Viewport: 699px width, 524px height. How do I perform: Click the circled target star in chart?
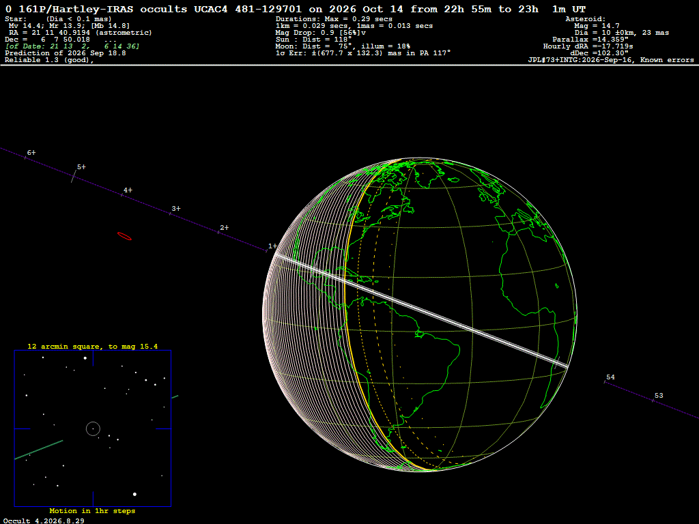coord(93,429)
